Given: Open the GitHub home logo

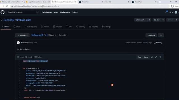Looking at the screenshot, I should point(3,12).
